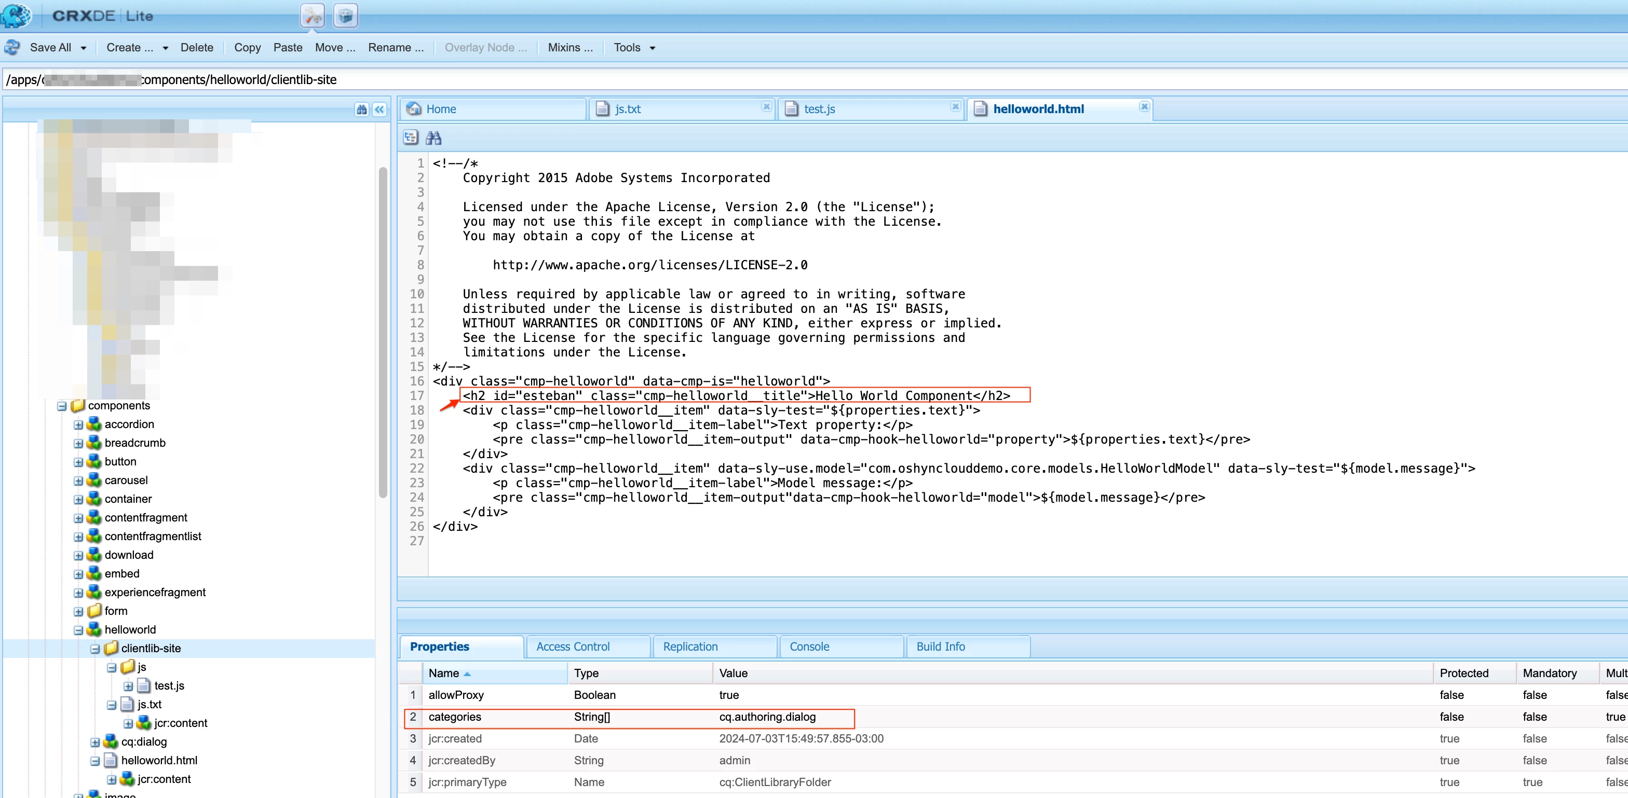
Task: Collapse the helloworld tree node
Action: point(78,630)
